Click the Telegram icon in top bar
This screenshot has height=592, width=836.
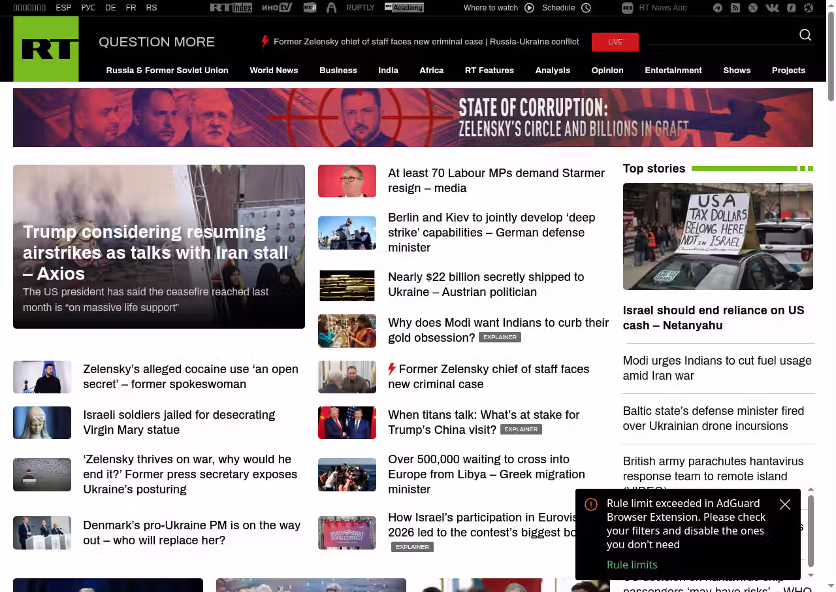tap(718, 8)
